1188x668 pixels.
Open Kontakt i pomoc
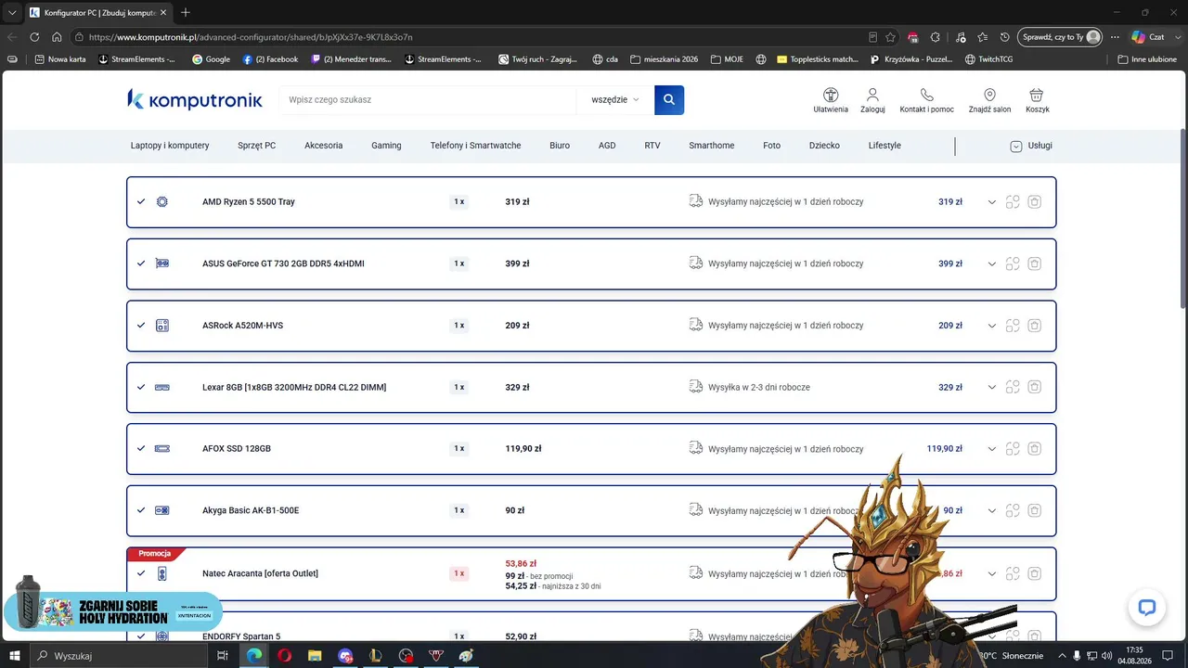click(926, 100)
